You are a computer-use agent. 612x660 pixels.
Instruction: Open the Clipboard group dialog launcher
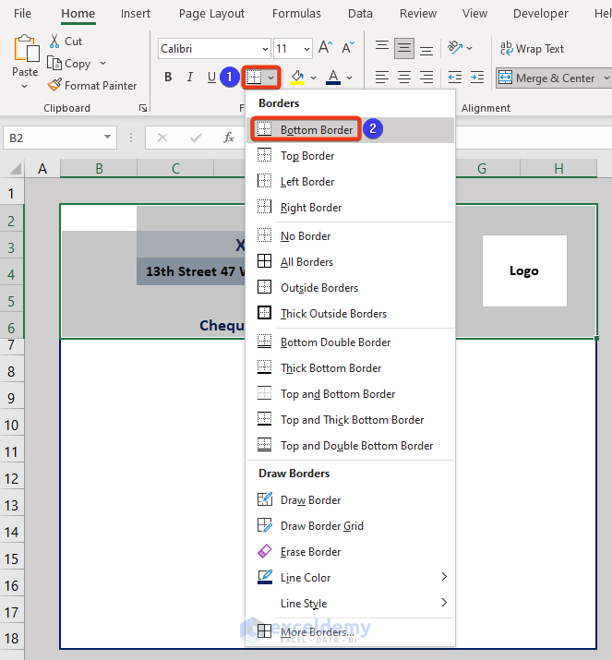point(143,108)
